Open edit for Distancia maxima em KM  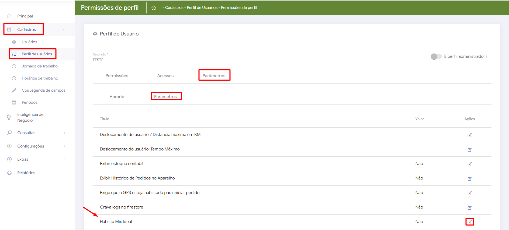469,135
